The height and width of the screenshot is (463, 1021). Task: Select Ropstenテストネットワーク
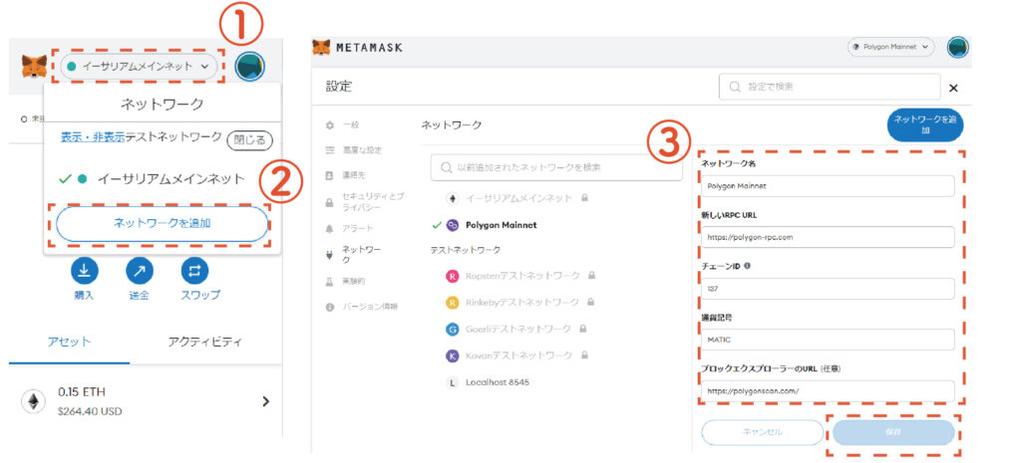click(x=520, y=276)
